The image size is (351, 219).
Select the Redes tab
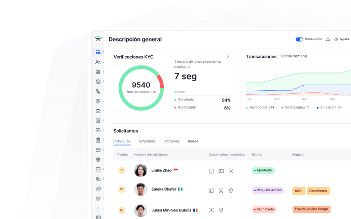[x=193, y=141]
